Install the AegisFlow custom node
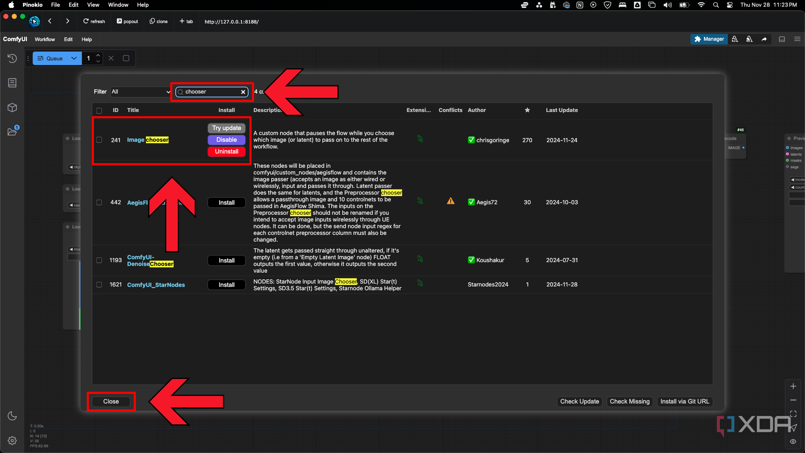Screen dimensions: 805x453 tap(226, 203)
